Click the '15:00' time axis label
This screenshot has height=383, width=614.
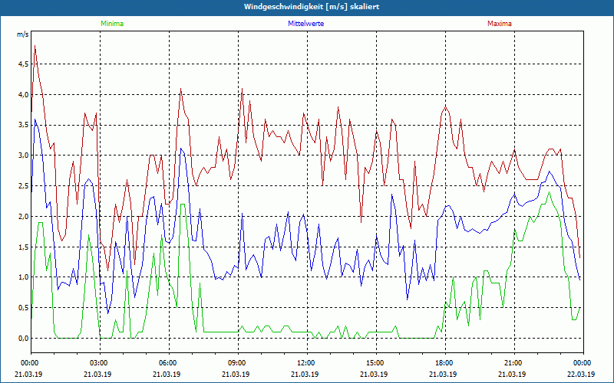point(376,363)
